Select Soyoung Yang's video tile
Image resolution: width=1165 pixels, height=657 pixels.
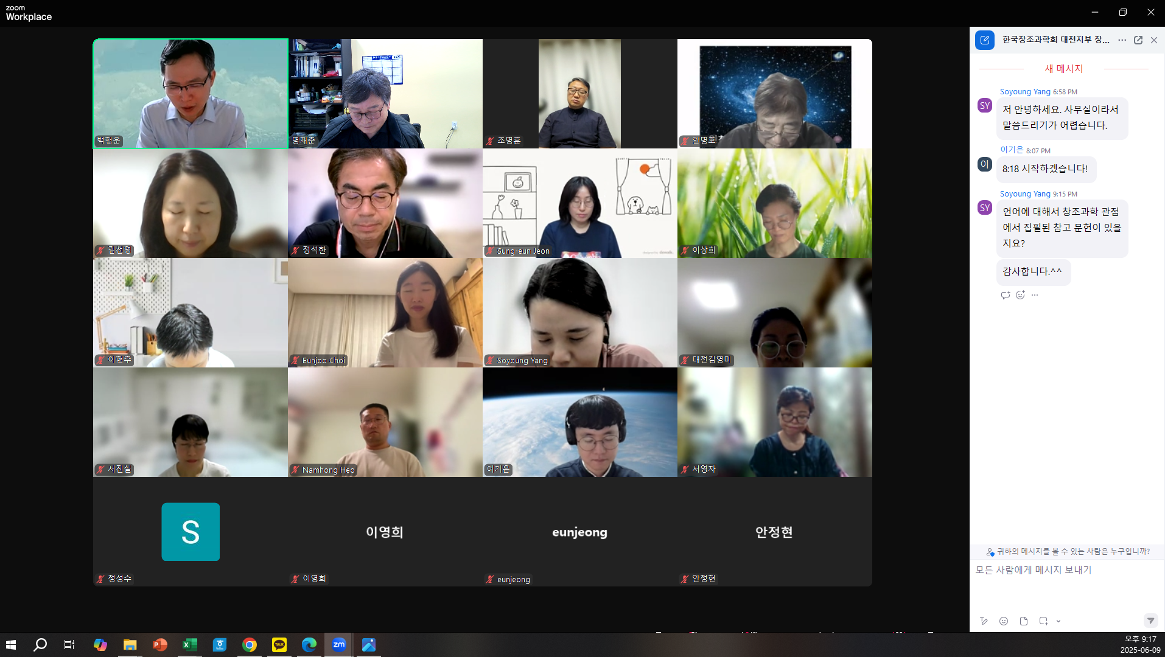click(580, 313)
